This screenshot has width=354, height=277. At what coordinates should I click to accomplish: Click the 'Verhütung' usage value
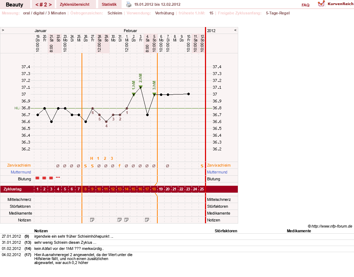pos(165,13)
